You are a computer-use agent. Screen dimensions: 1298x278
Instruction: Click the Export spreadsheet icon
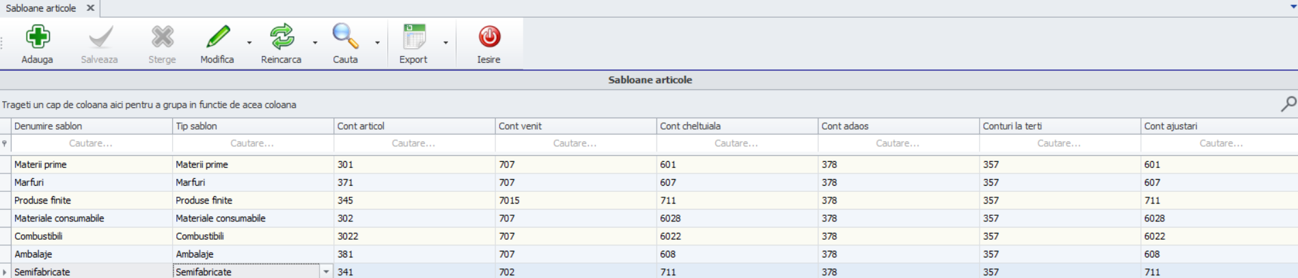413,37
